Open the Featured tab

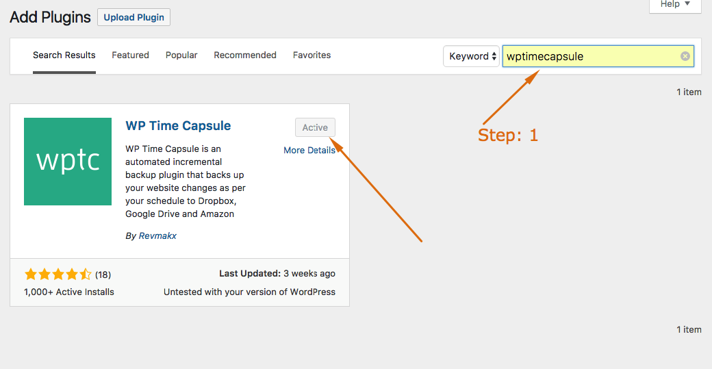click(x=130, y=55)
